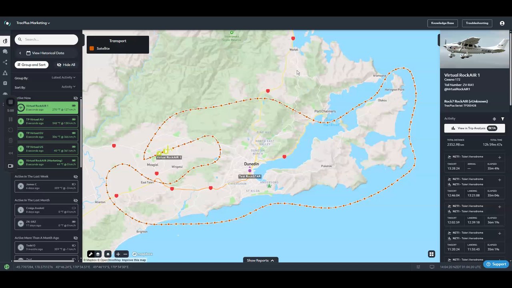The image size is (512, 288).
Task: Open the user account profile icon
Action: click(x=502, y=23)
